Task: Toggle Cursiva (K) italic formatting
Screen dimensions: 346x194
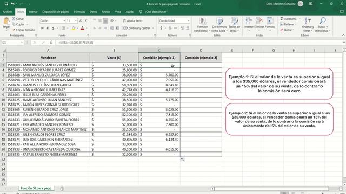Action: (x=48, y=28)
